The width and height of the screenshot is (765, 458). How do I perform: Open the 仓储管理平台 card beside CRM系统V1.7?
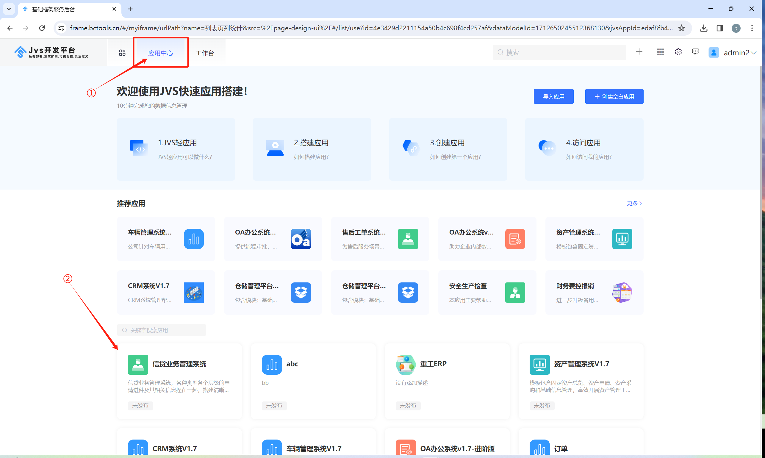(x=273, y=293)
